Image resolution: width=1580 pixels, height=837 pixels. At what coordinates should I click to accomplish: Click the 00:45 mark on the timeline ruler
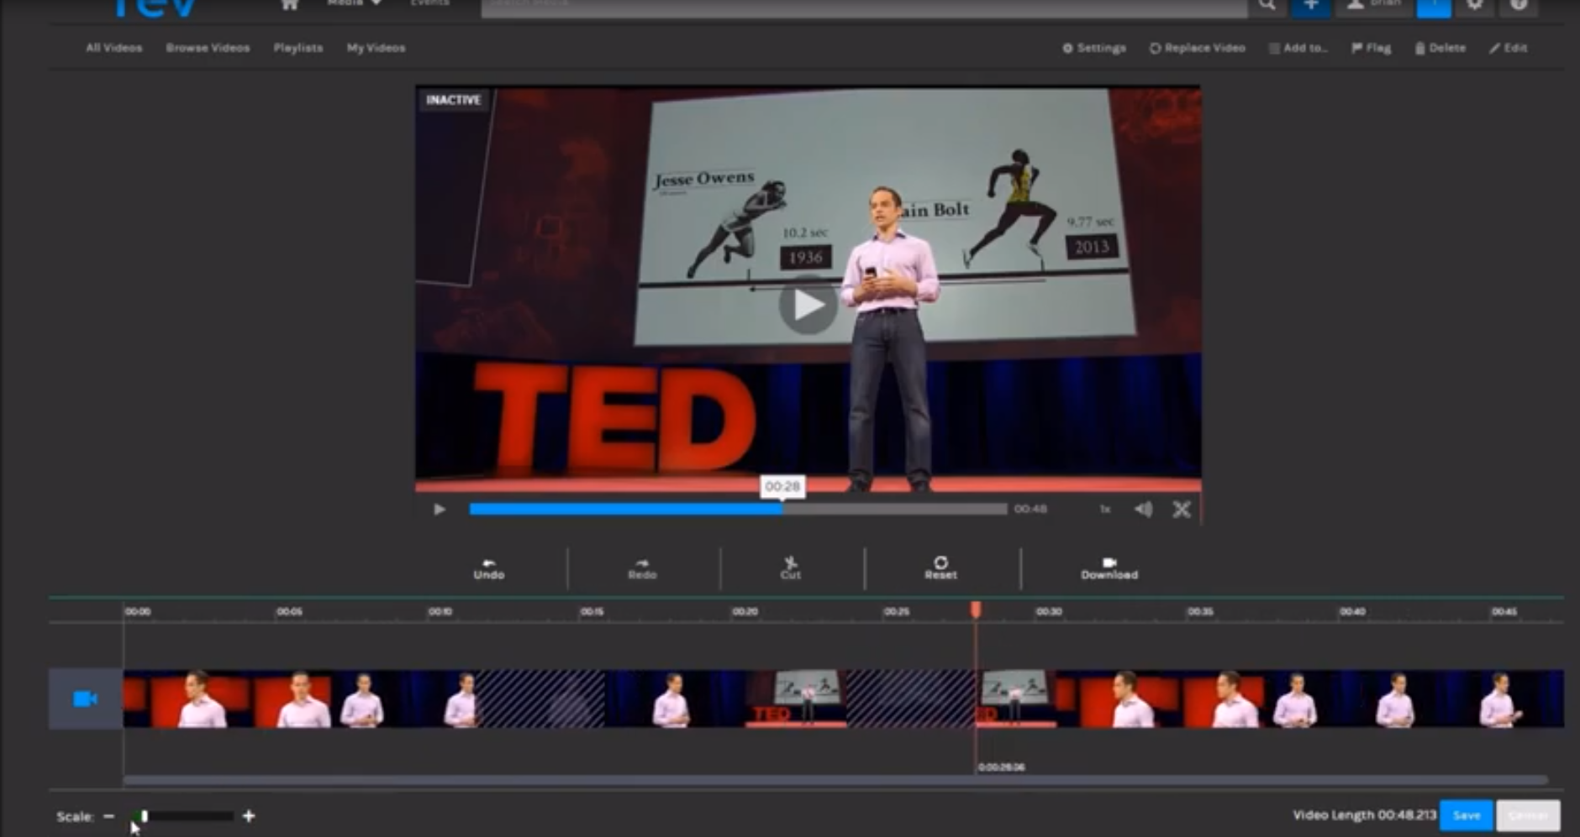(1504, 611)
